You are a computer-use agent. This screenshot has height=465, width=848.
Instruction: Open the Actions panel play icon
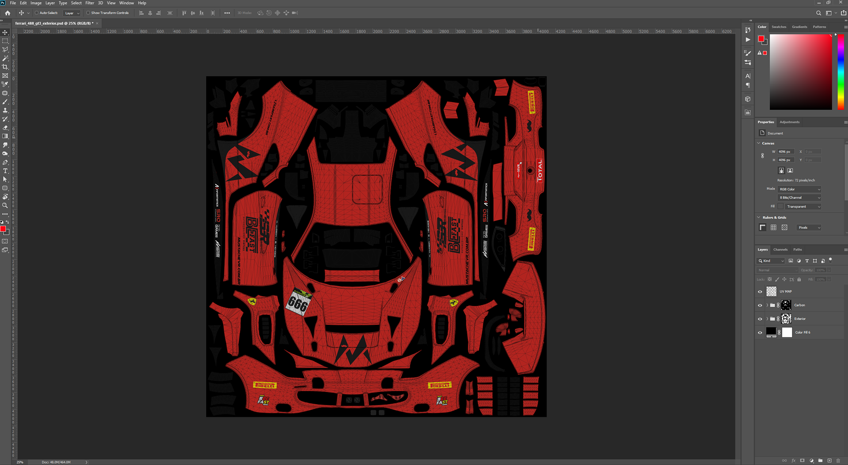click(x=748, y=39)
